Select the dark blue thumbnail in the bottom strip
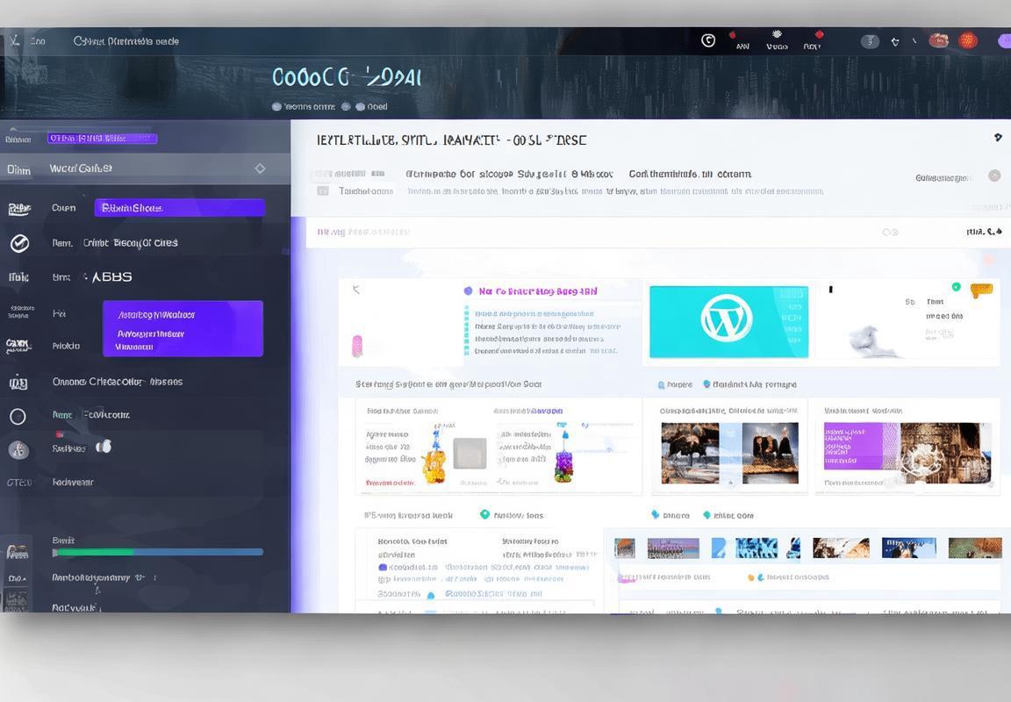This screenshot has width=1011, height=702. pyautogui.click(x=908, y=548)
